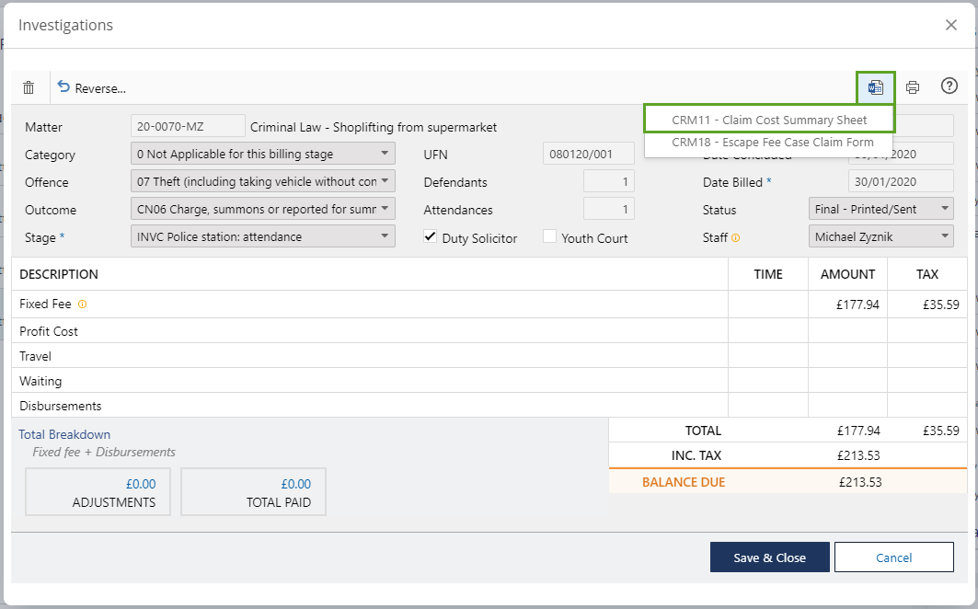Click the Save & Close button
978x609 pixels.
[769, 557]
